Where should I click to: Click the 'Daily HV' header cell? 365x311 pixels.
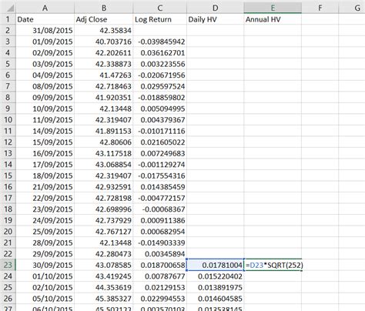215,19
